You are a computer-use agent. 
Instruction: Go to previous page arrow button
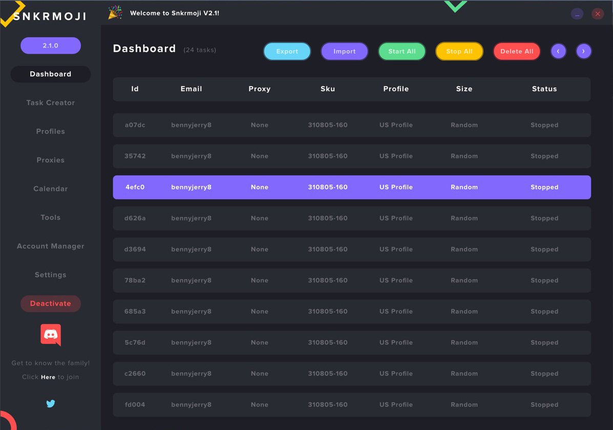(x=558, y=51)
